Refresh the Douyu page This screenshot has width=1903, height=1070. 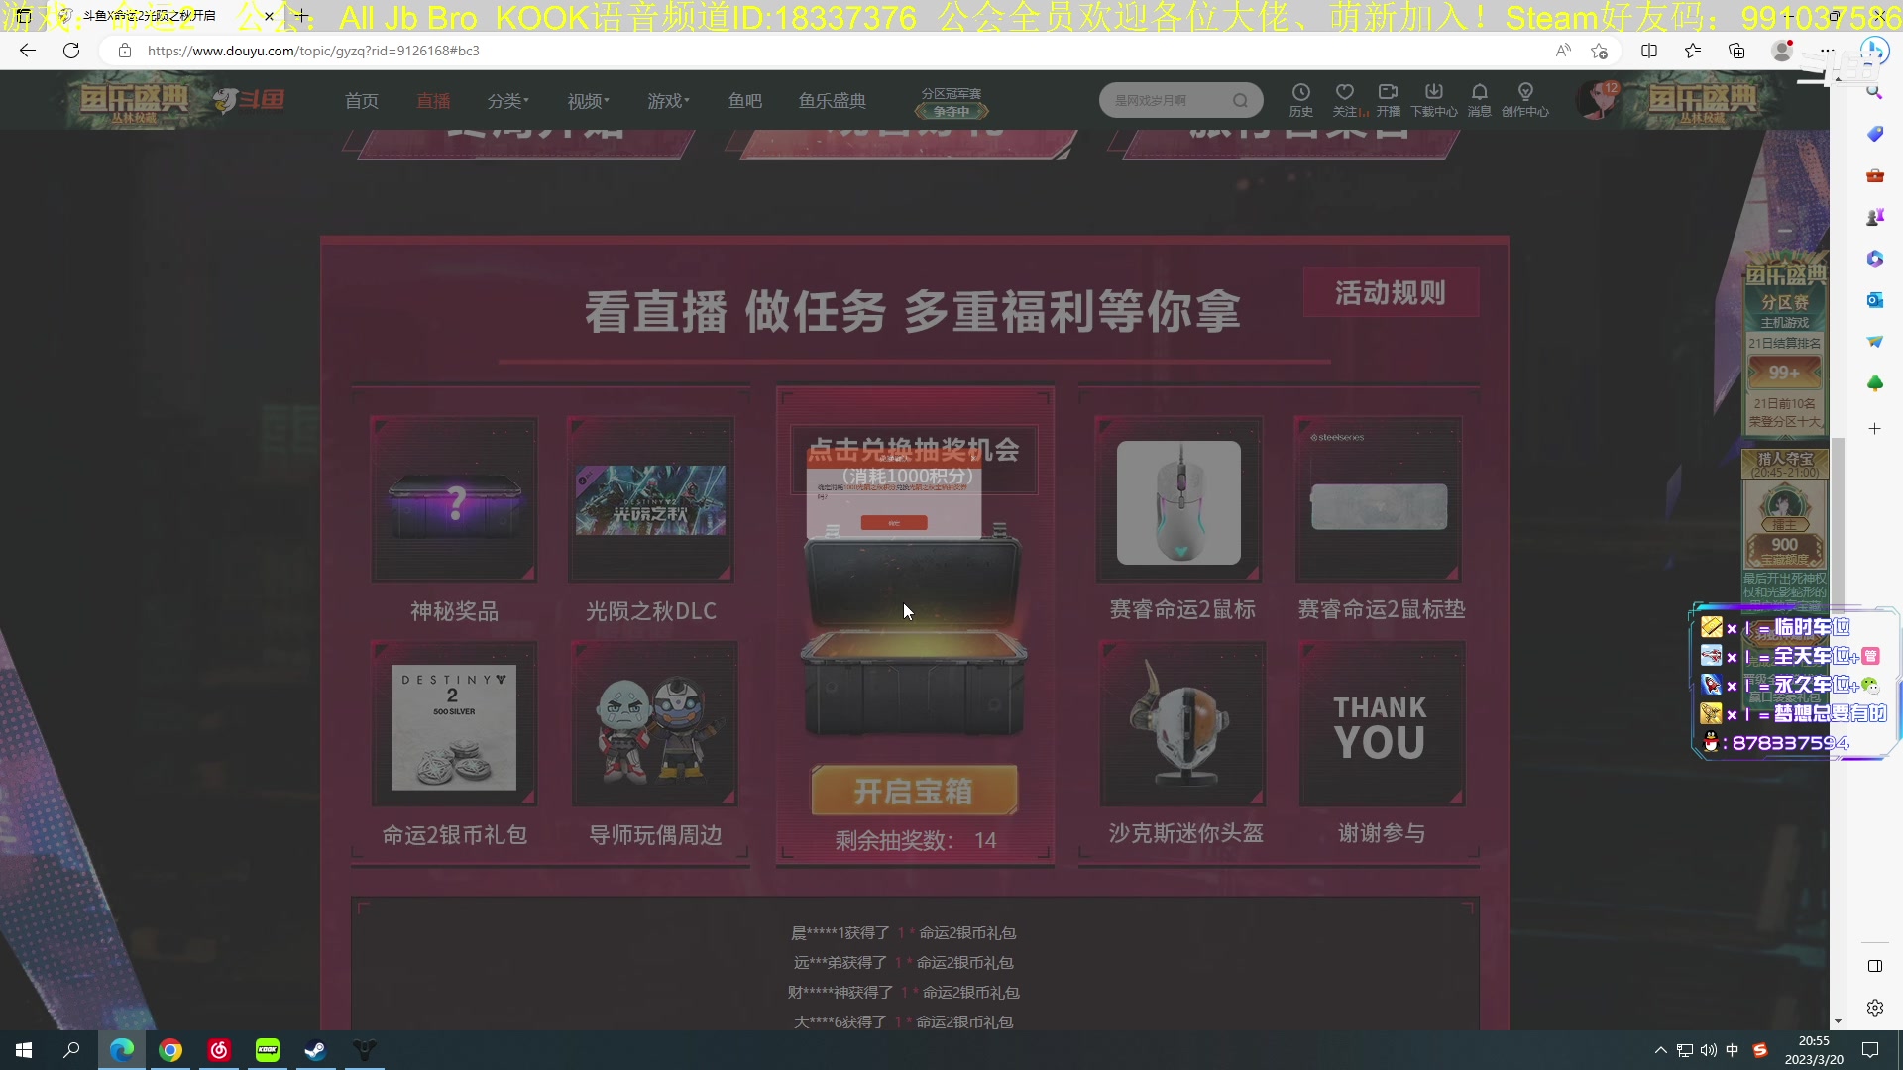click(71, 51)
